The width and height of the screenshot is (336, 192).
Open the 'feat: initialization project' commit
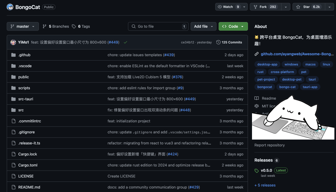coord(129,121)
